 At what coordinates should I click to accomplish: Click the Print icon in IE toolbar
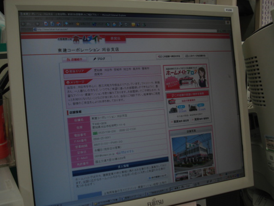(x=120, y=24)
